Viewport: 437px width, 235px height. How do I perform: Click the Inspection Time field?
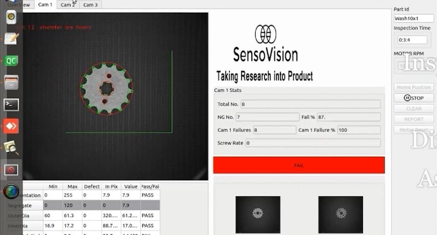pyautogui.click(x=412, y=40)
